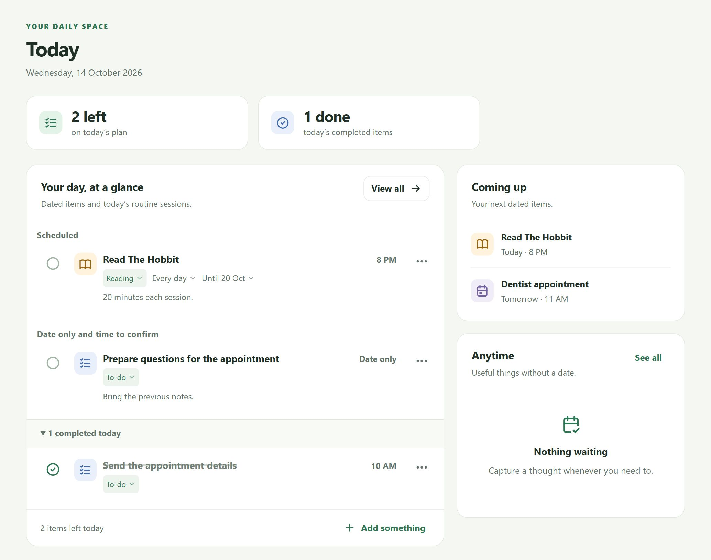Click the book icon in the Coming up panel
This screenshot has width=711, height=560.
(x=482, y=244)
